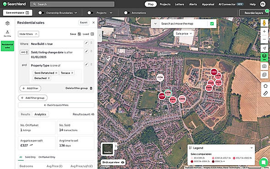The height and width of the screenshot is (169, 270).
Task: Uncheck Search as I move the map
Action: point(212,23)
